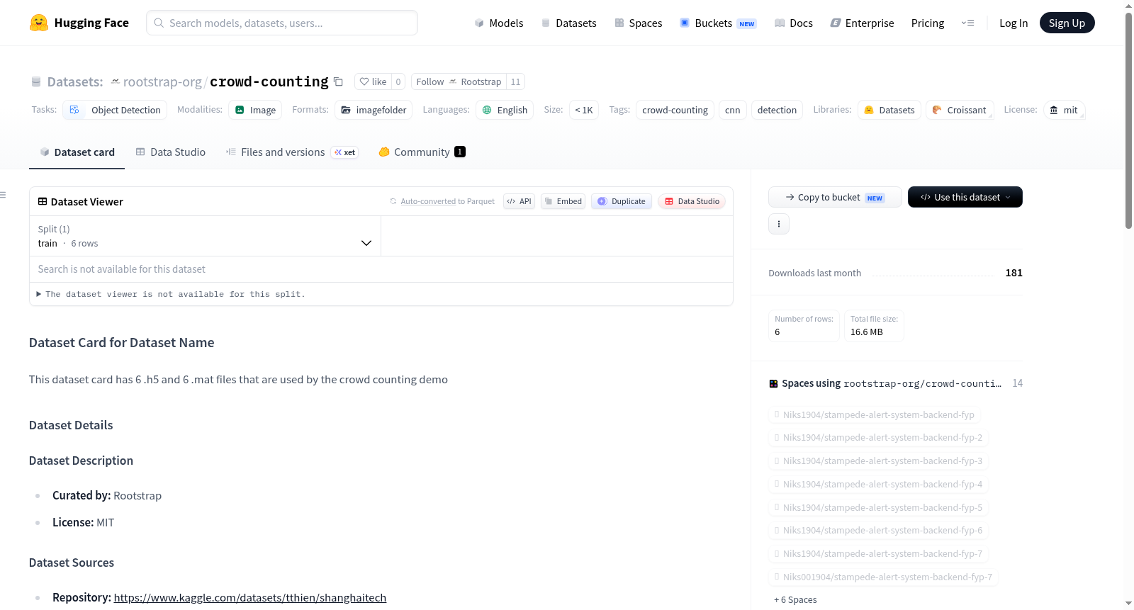
Task: Open rootstrap-org organization page
Action: point(162,81)
